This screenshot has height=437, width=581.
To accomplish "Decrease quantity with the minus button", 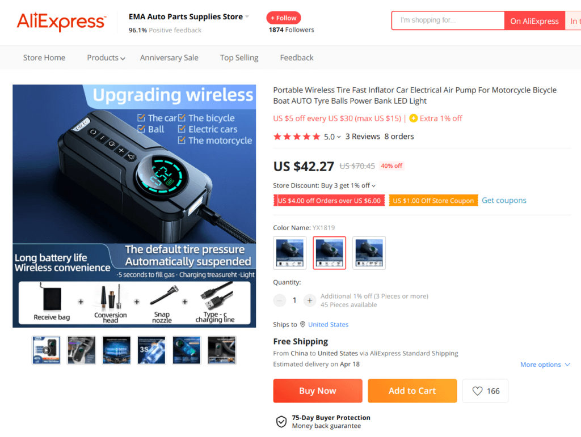I will pos(280,300).
